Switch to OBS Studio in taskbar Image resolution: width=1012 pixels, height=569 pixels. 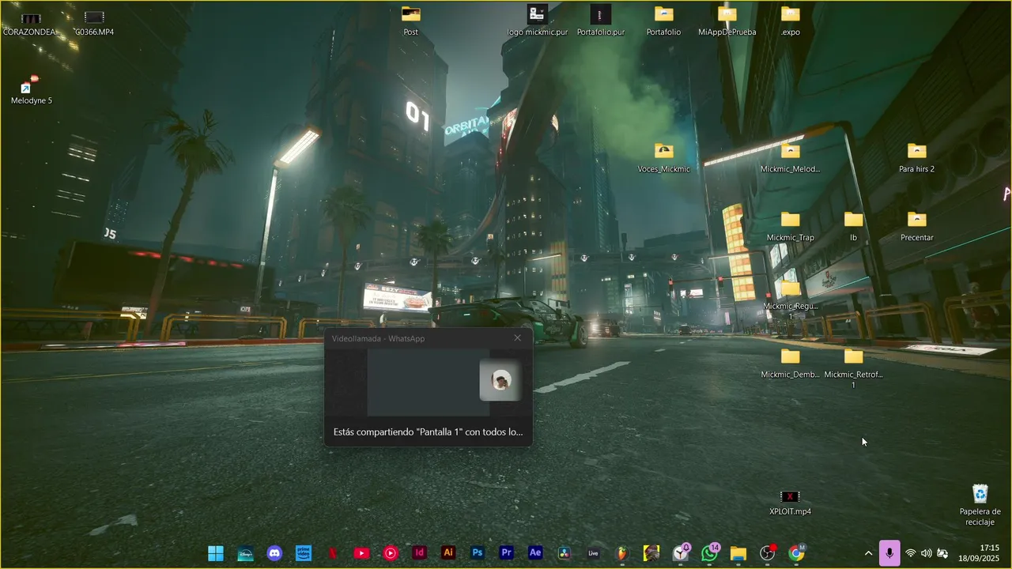[x=768, y=553]
